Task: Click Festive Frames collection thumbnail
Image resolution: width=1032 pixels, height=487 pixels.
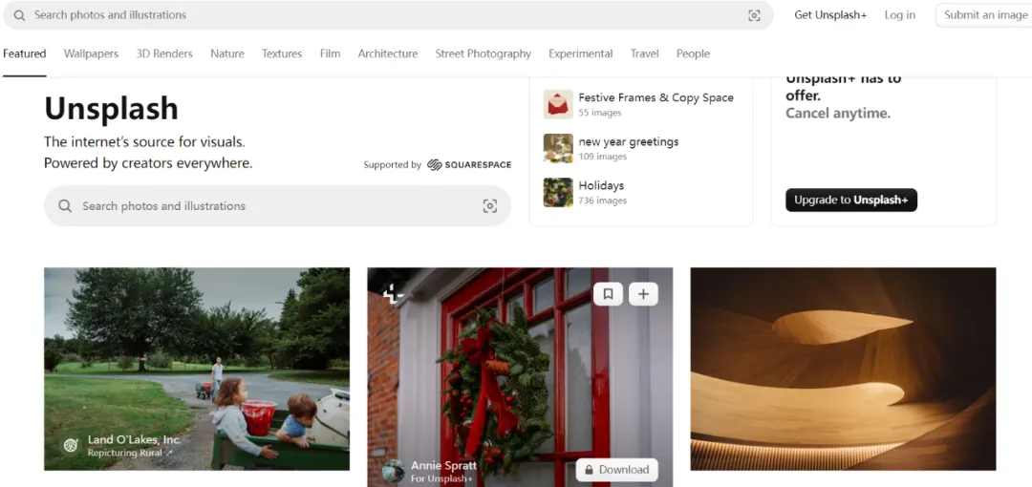Action: [x=558, y=104]
